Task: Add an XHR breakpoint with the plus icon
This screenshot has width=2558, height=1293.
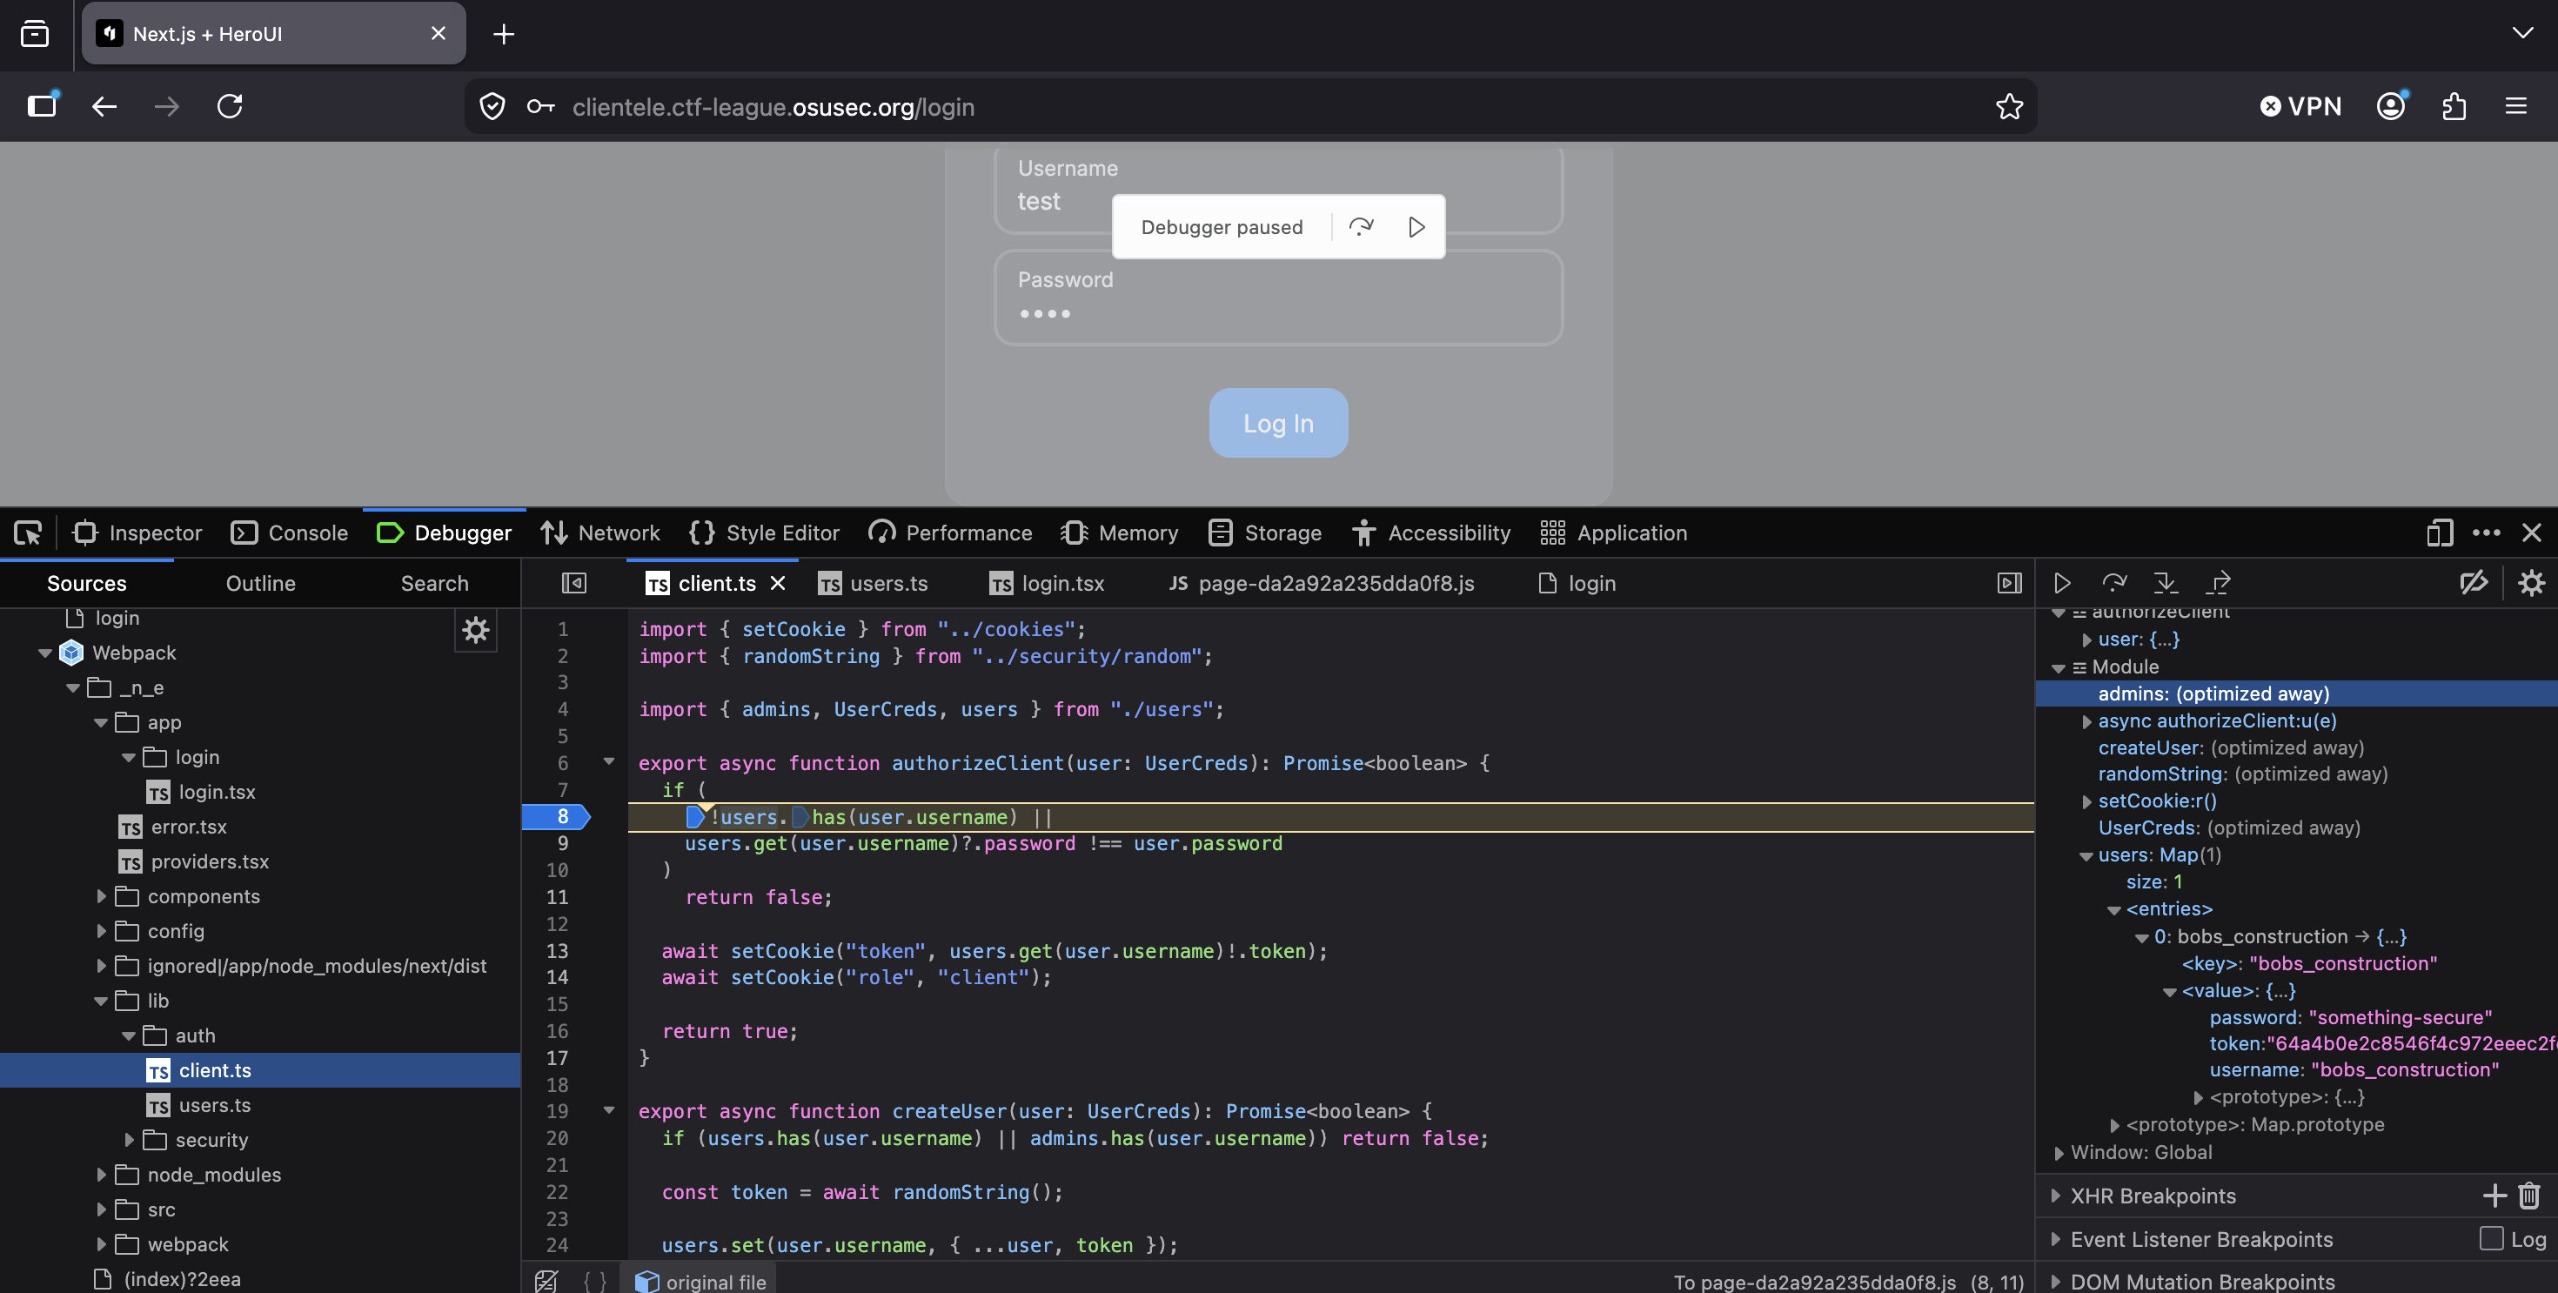Action: point(2495,1196)
